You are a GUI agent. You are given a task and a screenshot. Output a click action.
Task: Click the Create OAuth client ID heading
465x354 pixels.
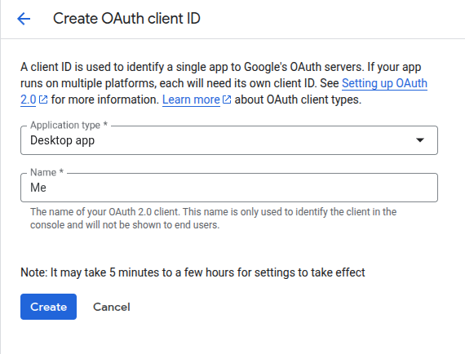126,19
